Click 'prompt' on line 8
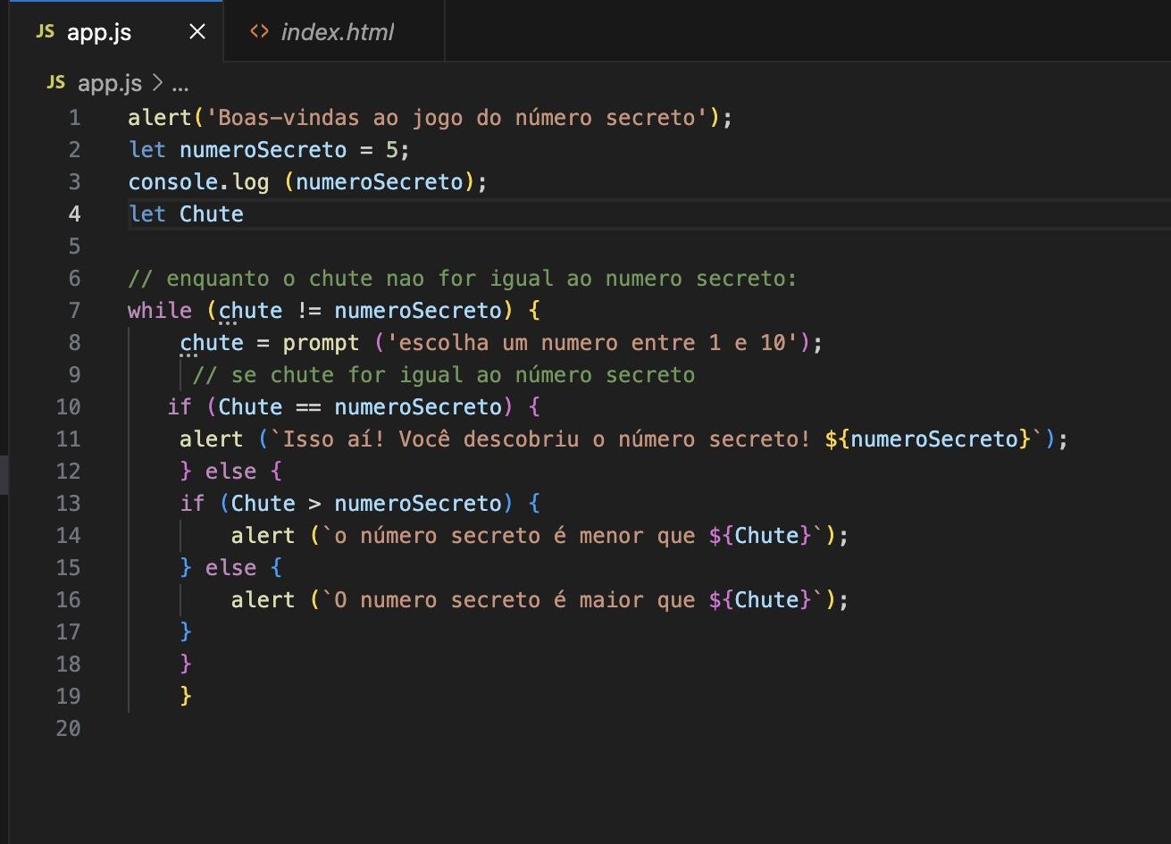Screen dimensions: 1171x844 pos(321,343)
